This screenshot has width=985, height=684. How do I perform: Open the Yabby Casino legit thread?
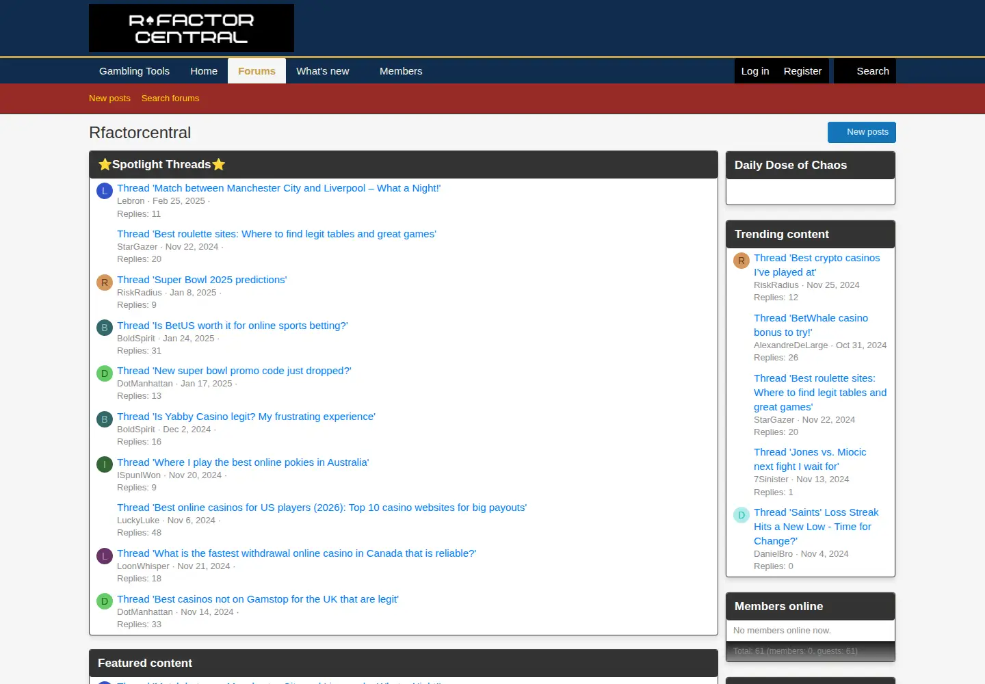[x=246, y=417]
